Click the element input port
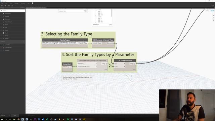Viewport: 215px width, 121px height. (87, 64)
